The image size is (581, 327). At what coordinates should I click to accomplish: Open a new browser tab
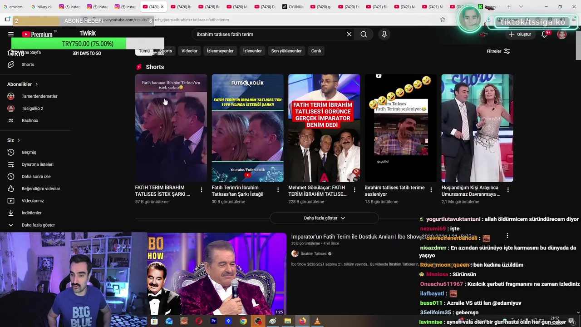509,7
